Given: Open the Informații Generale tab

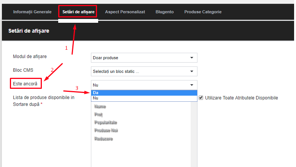Looking at the screenshot, I should click(x=32, y=12).
